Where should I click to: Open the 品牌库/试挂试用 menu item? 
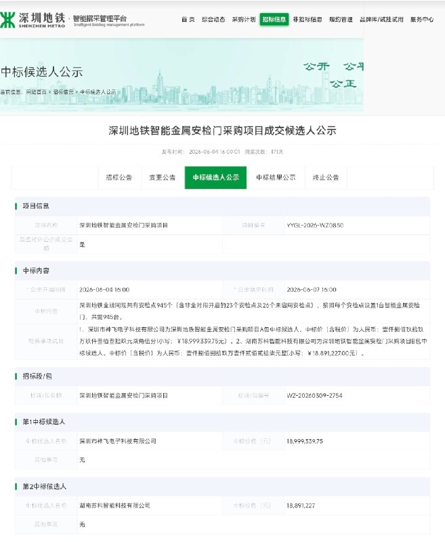click(x=381, y=20)
